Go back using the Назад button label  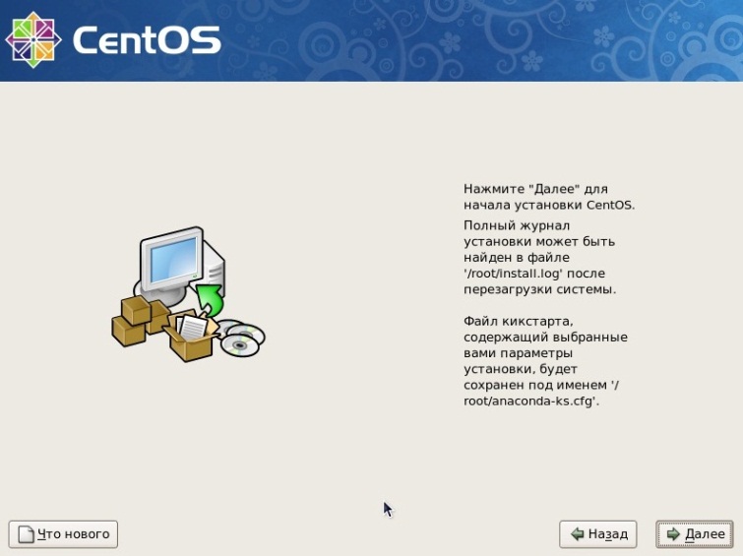(x=608, y=534)
